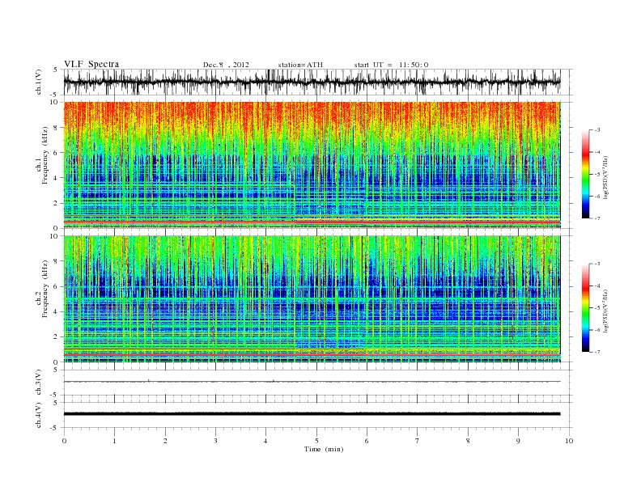This screenshot has height=495, width=641.
Task: Click the ch.3 waveform trace
Action: click(x=312, y=382)
